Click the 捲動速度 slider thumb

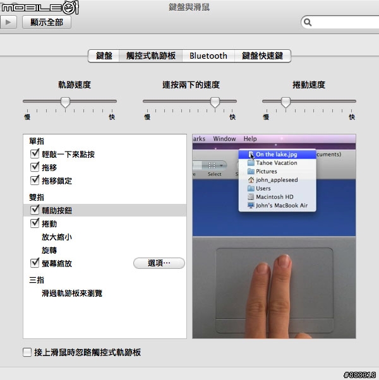click(x=286, y=102)
